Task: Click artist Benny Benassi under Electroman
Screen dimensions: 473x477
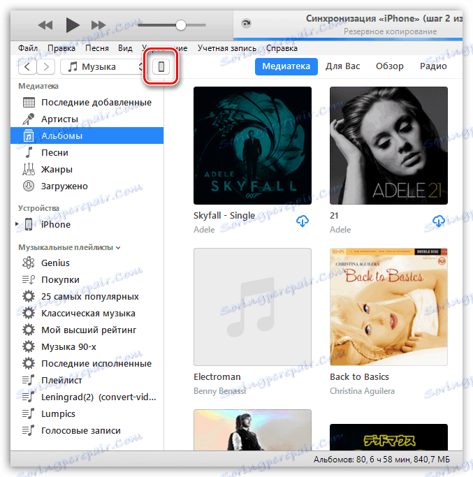Action: (220, 391)
